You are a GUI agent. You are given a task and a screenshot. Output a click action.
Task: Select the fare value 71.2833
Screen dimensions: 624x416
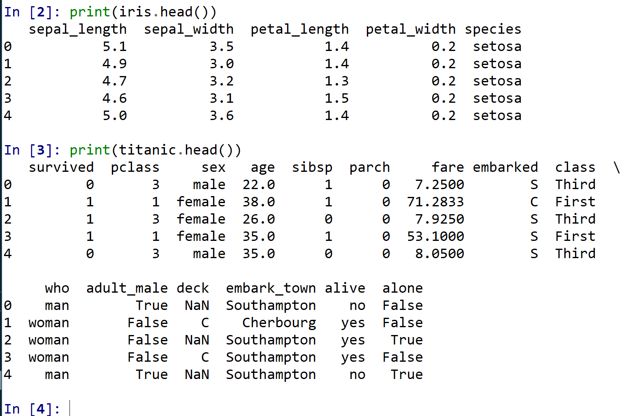pos(435,202)
